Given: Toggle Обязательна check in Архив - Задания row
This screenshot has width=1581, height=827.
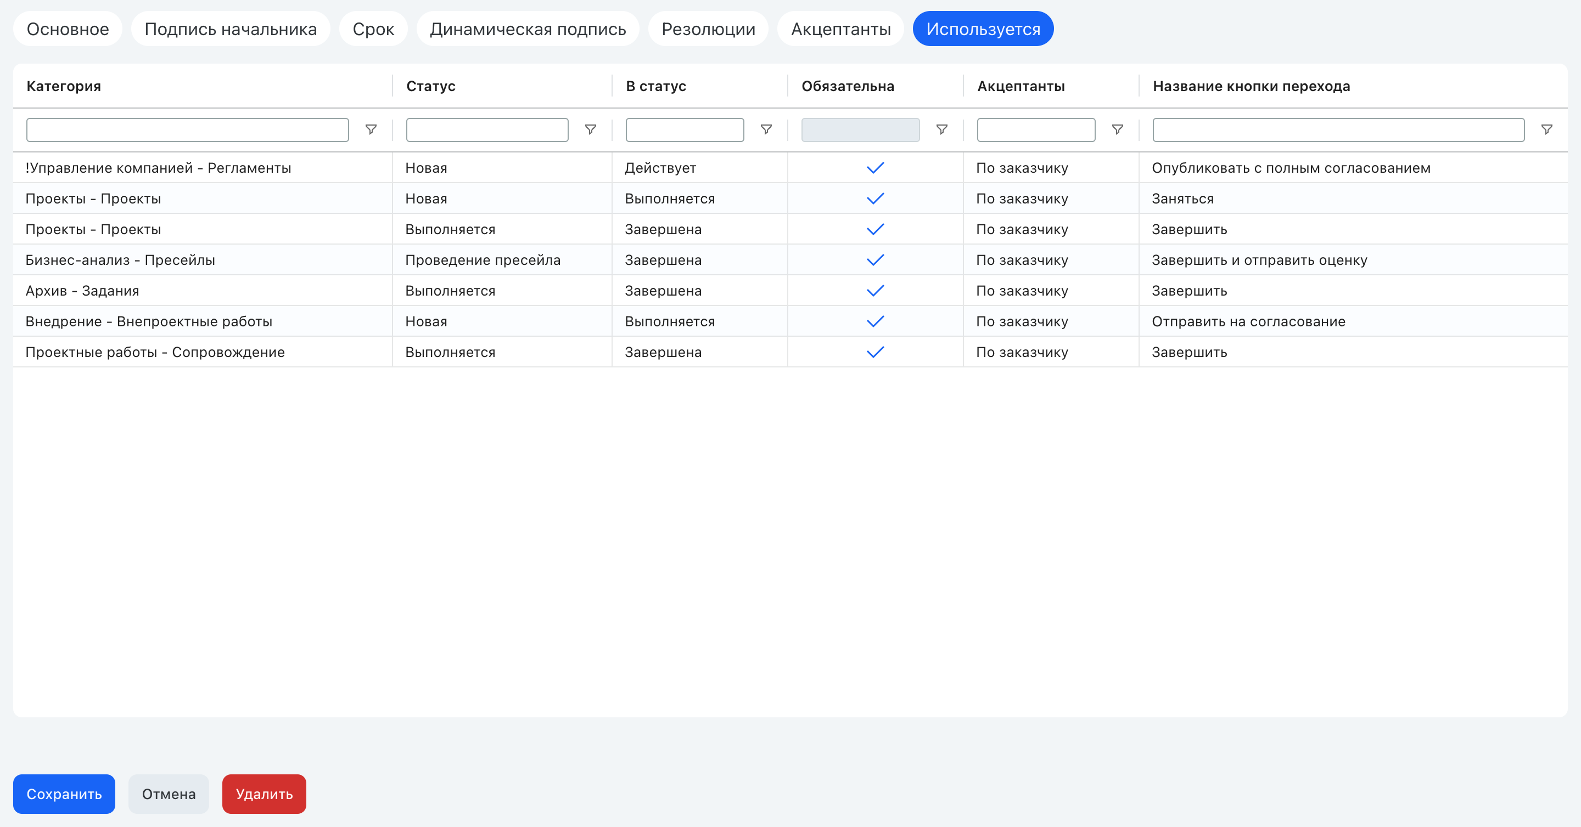Looking at the screenshot, I should (875, 290).
